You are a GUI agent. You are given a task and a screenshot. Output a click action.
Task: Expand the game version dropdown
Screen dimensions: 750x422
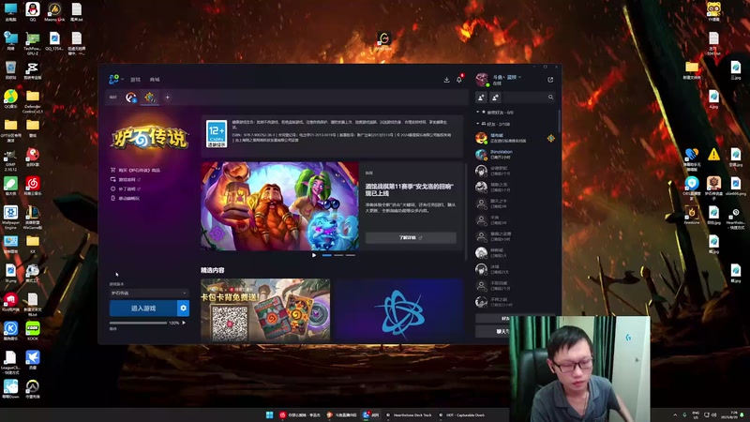tap(149, 293)
